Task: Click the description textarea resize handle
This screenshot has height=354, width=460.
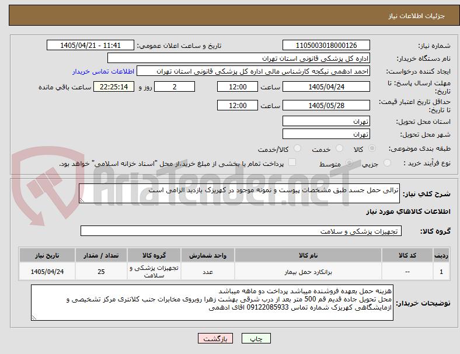Action: point(82,200)
